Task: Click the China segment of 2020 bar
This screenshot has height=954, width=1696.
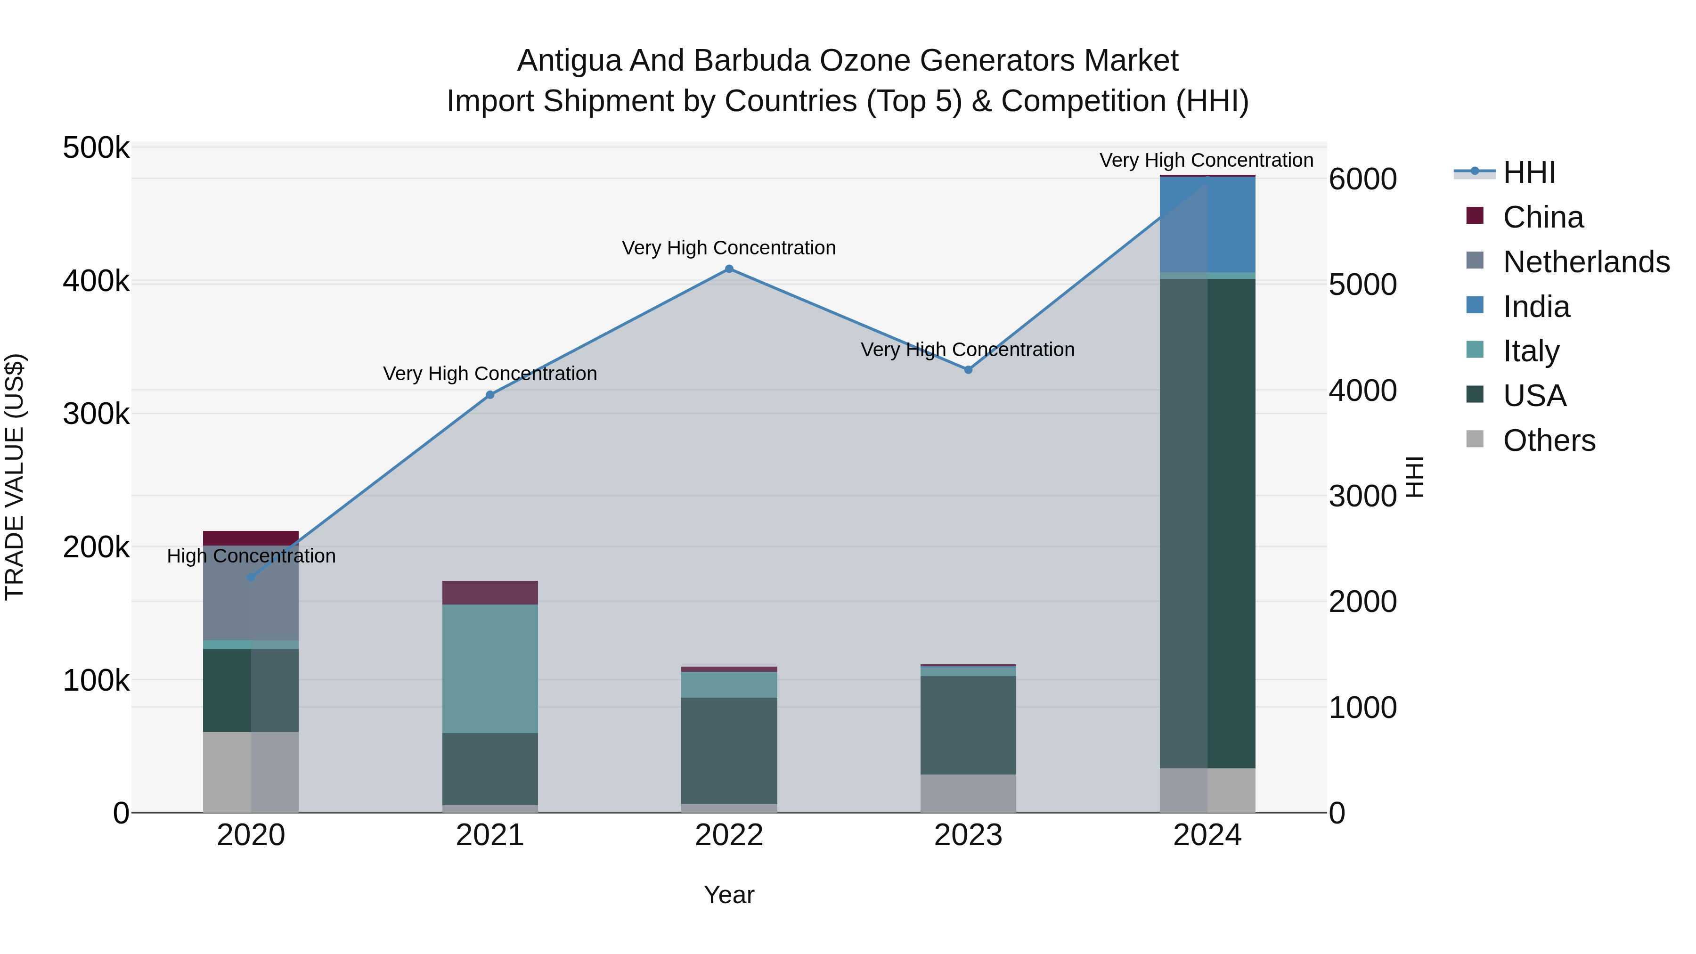Action: click(251, 538)
